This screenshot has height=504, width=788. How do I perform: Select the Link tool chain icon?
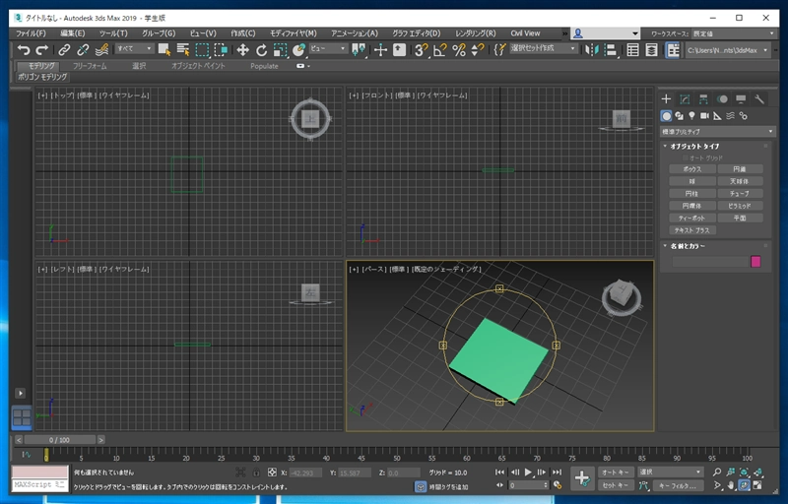(x=64, y=49)
